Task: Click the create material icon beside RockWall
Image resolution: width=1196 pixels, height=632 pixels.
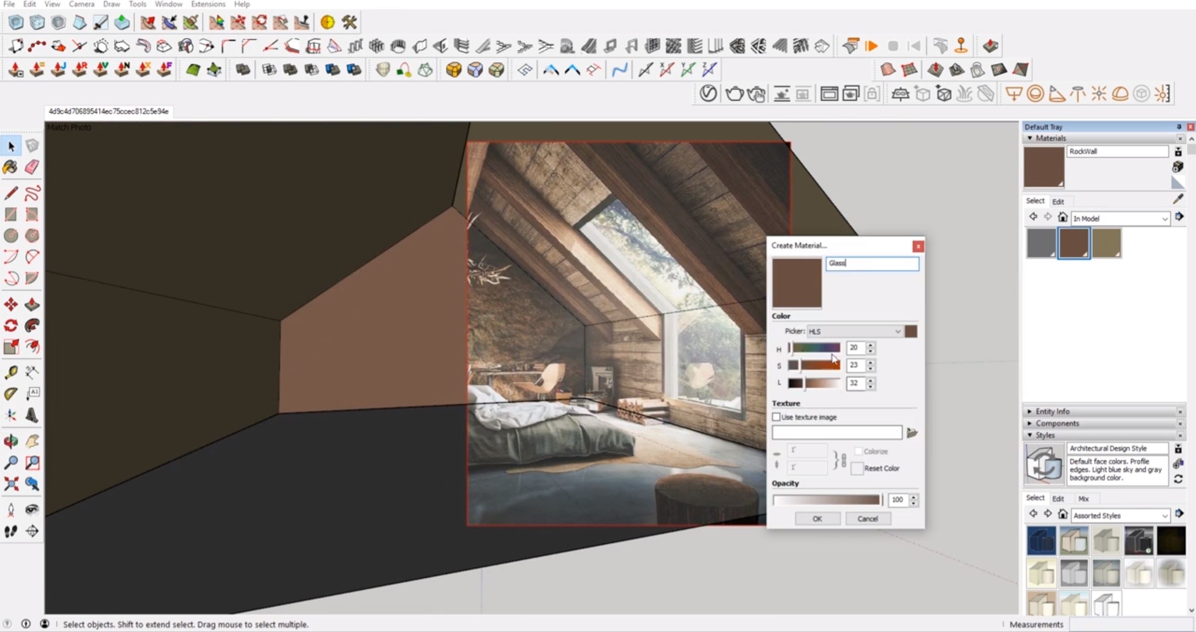Action: 1178,167
